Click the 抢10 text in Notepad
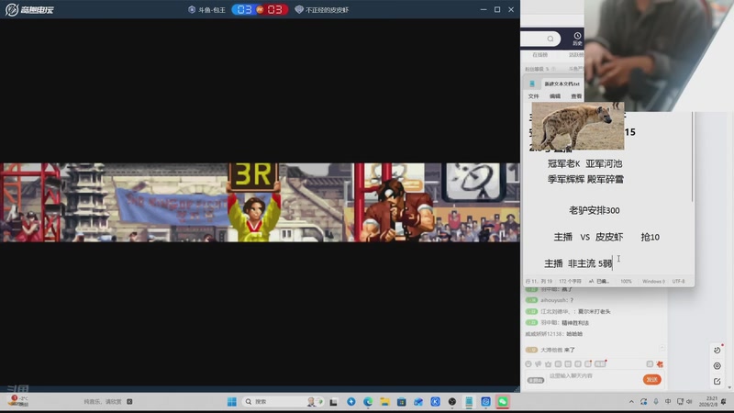This screenshot has width=734, height=413. [651, 237]
